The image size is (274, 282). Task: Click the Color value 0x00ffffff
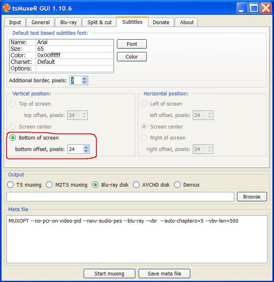coord(75,55)
